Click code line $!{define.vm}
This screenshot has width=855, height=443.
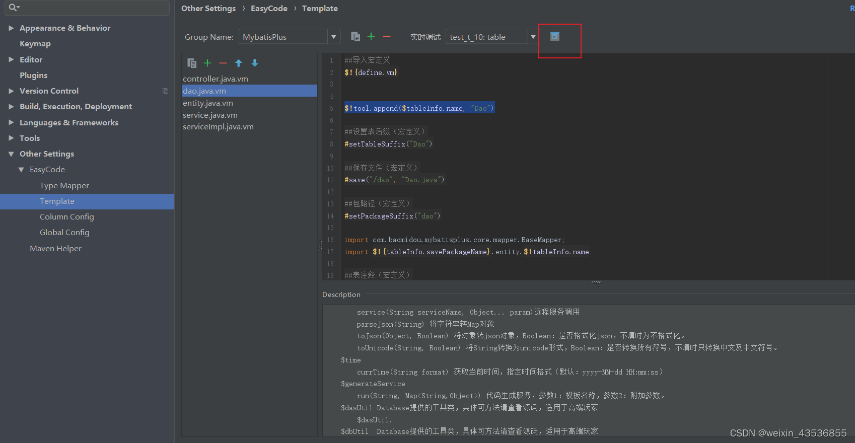371,72
